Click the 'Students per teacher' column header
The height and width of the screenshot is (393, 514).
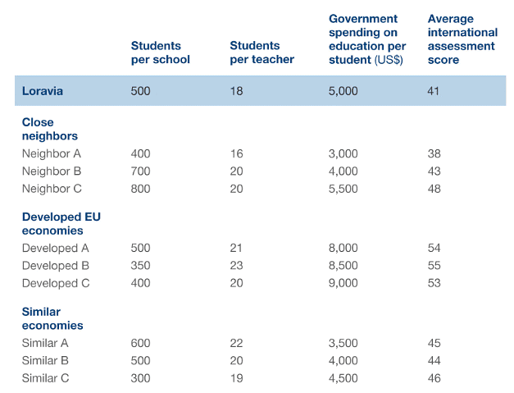pos(254,53)
